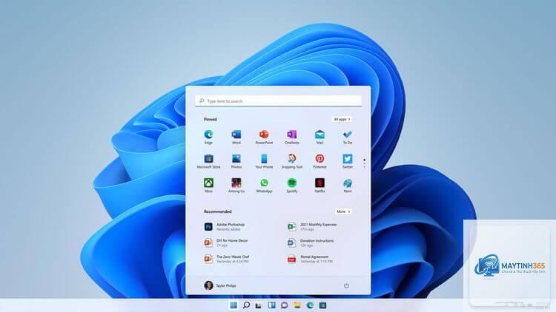Open the Among Us game
The height and width of the screenshot is (312, 556).
[x=236, y=186]
